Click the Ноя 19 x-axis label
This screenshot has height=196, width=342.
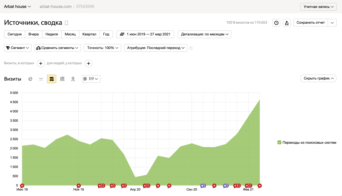79,190
